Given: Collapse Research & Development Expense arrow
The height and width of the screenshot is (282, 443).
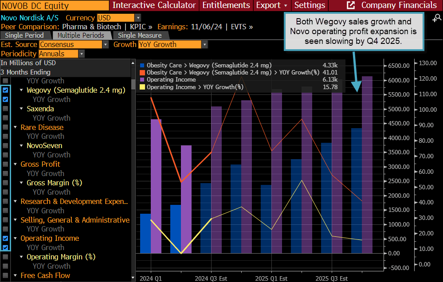Looking at the screenshot, I should click(x=15, y=201).
